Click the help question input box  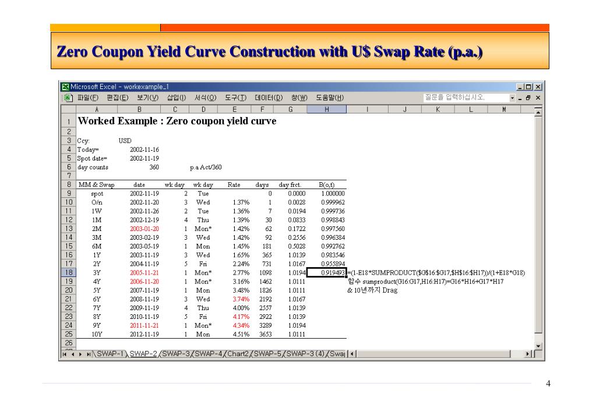coord(466,98)
